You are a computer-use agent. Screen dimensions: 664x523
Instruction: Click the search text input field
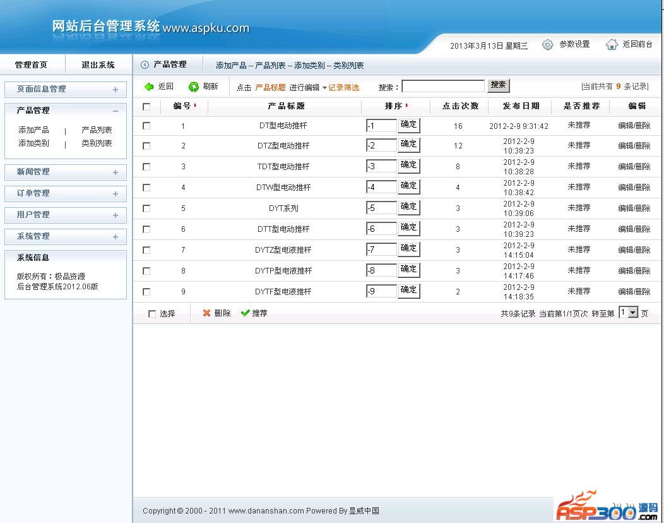pyautogui.click(x=443, y=87)
